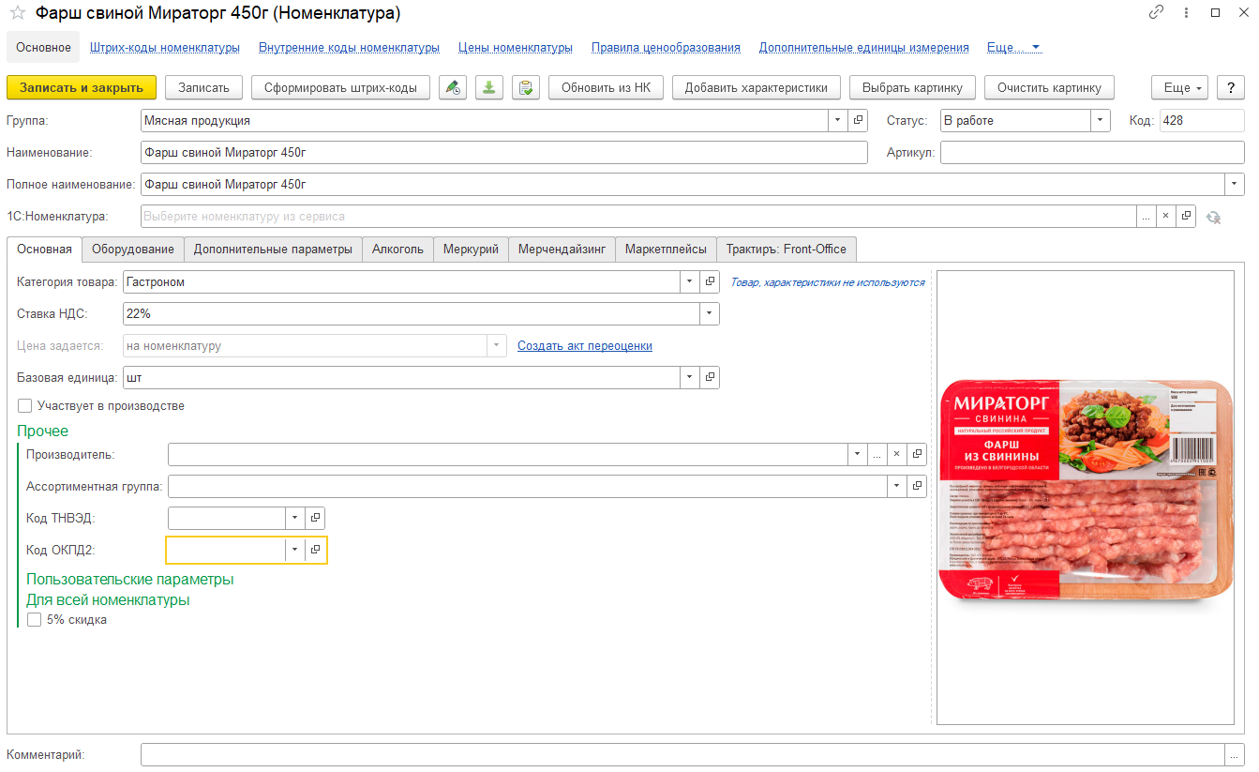Open the Статус dropdown list
The height and width of the screenshot is (772, 1259).
click(1100, 121)
